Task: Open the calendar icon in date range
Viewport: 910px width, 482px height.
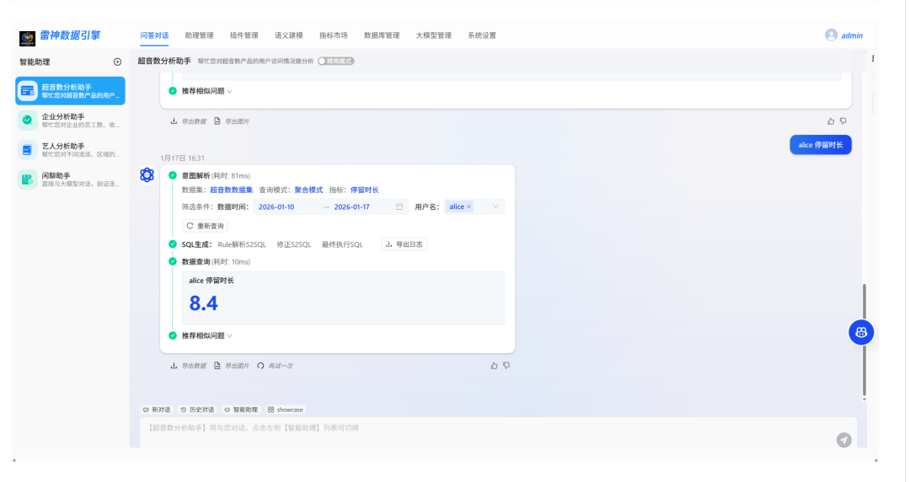Action: [x=399, y=206]
